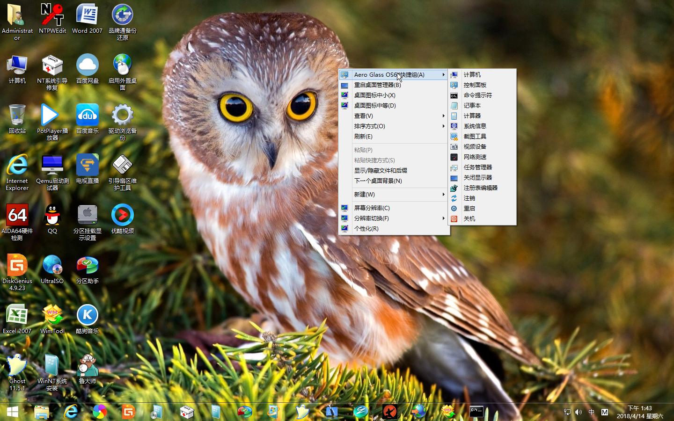Select 控制面板 in the submenu
The image size is (674, 421).
(x=482, y=85)
